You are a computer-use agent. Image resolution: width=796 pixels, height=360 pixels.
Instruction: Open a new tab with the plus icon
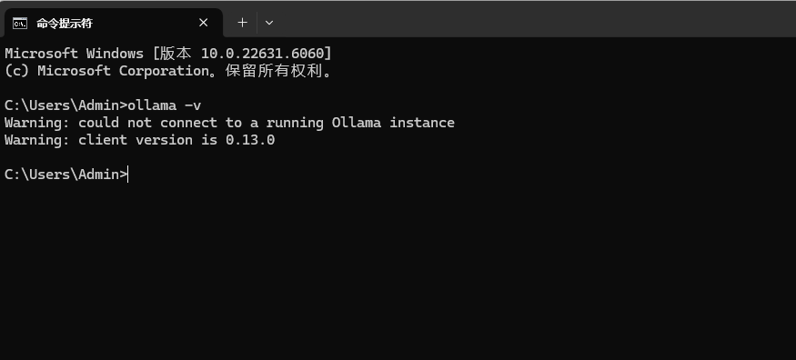pos(243,23)
